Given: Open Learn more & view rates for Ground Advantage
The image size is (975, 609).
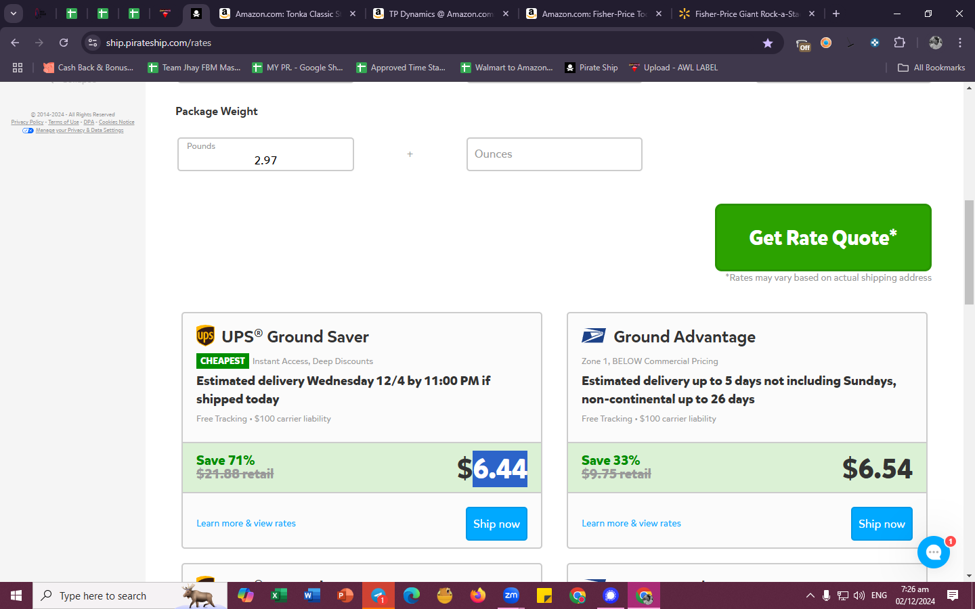Looking at the screenshot, I should [x=631, y=523].
